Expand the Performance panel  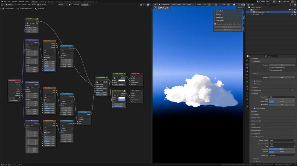tap(273, 127)
